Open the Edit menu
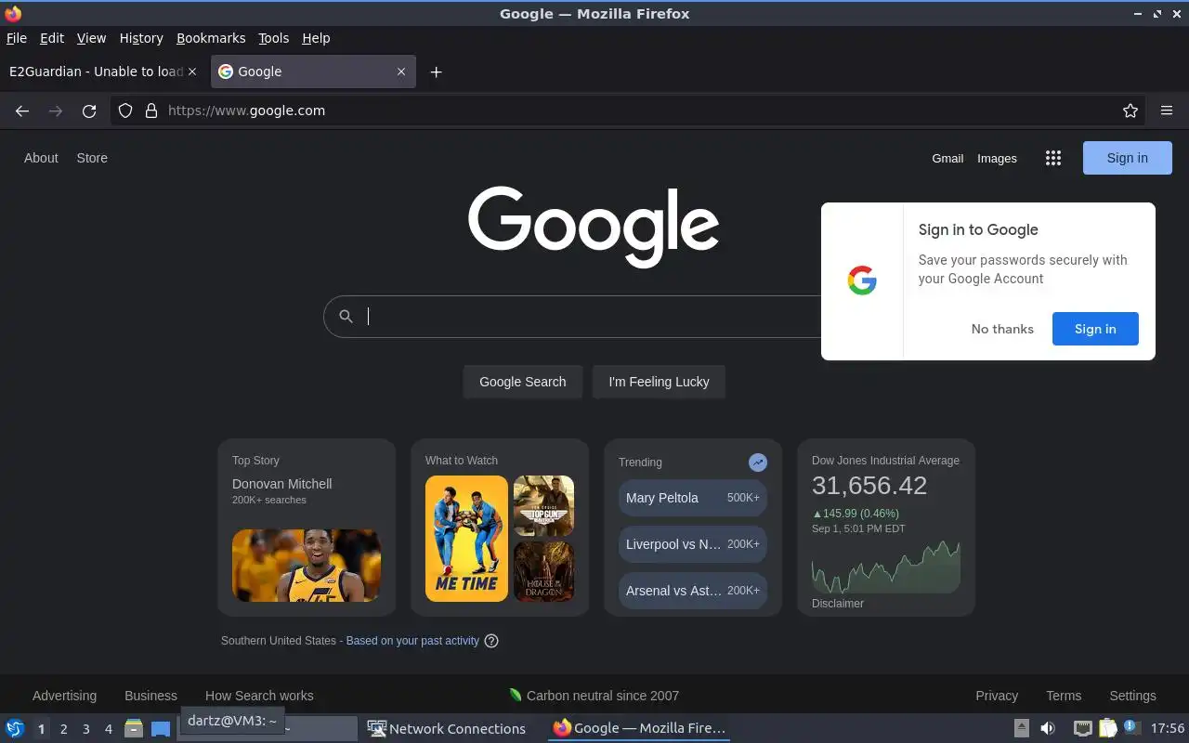This screenshot has width=1189, height=743. (52, 38)
